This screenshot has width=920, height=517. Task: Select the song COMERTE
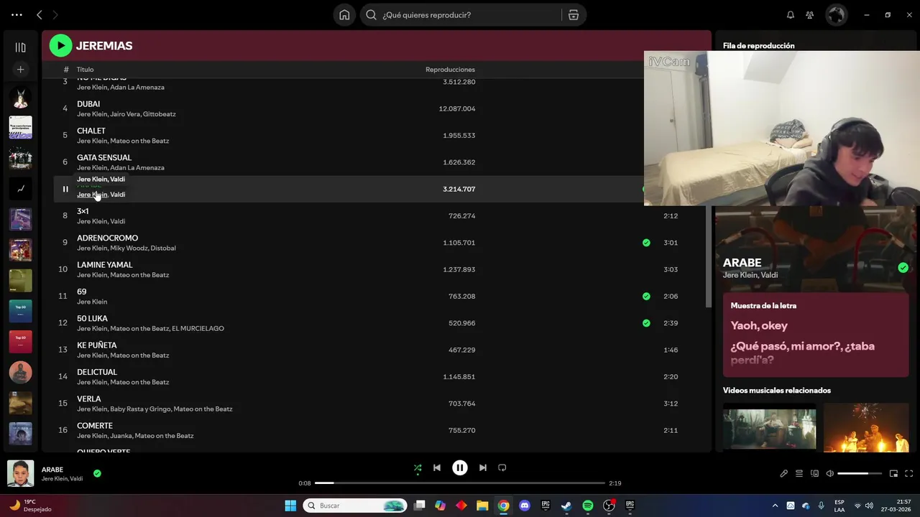95,426
